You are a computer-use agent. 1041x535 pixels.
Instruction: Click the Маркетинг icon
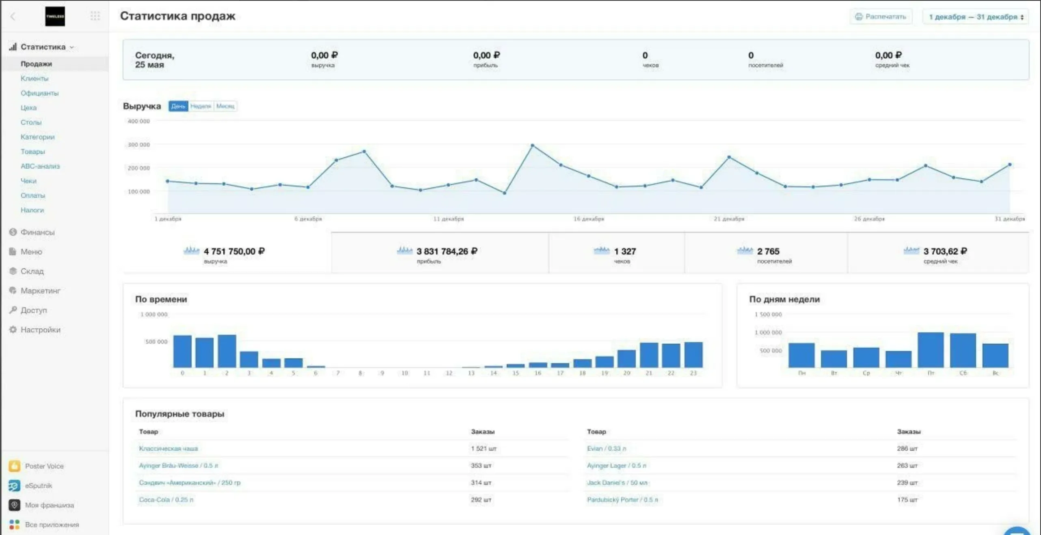pos(13,290)
